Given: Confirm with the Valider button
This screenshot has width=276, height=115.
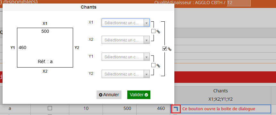Looking at the screenshot, I should (139, 95).
